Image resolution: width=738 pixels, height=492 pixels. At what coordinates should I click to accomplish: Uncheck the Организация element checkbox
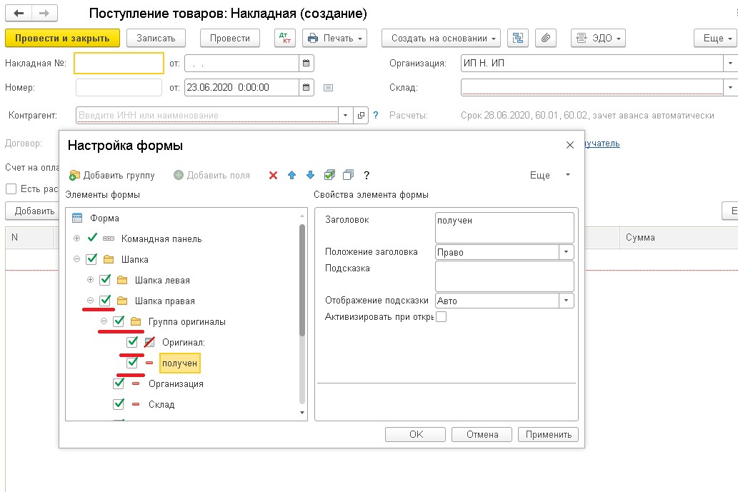pyautogui.click(x=119, y=383)
